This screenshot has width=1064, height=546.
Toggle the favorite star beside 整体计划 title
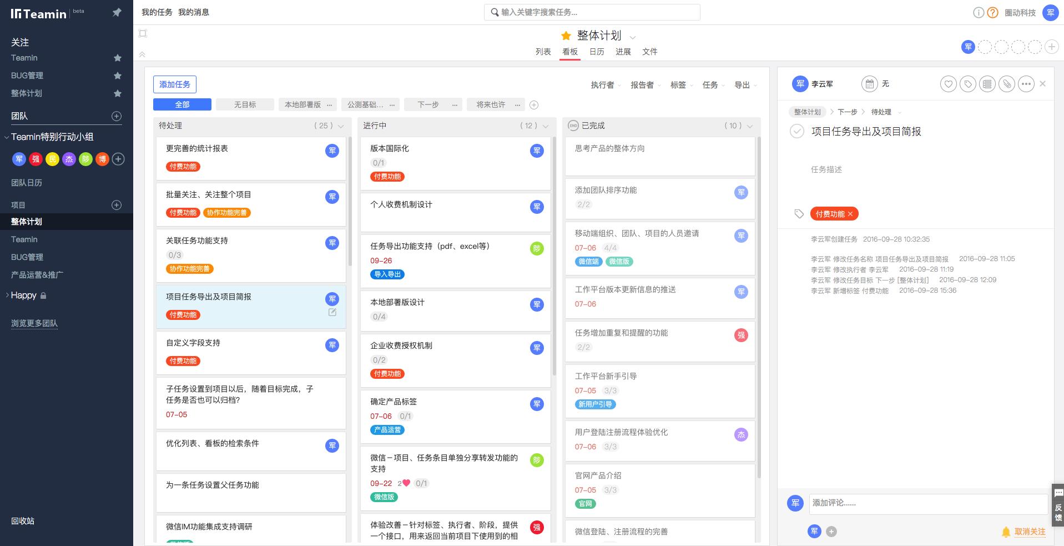click(566, 36)
